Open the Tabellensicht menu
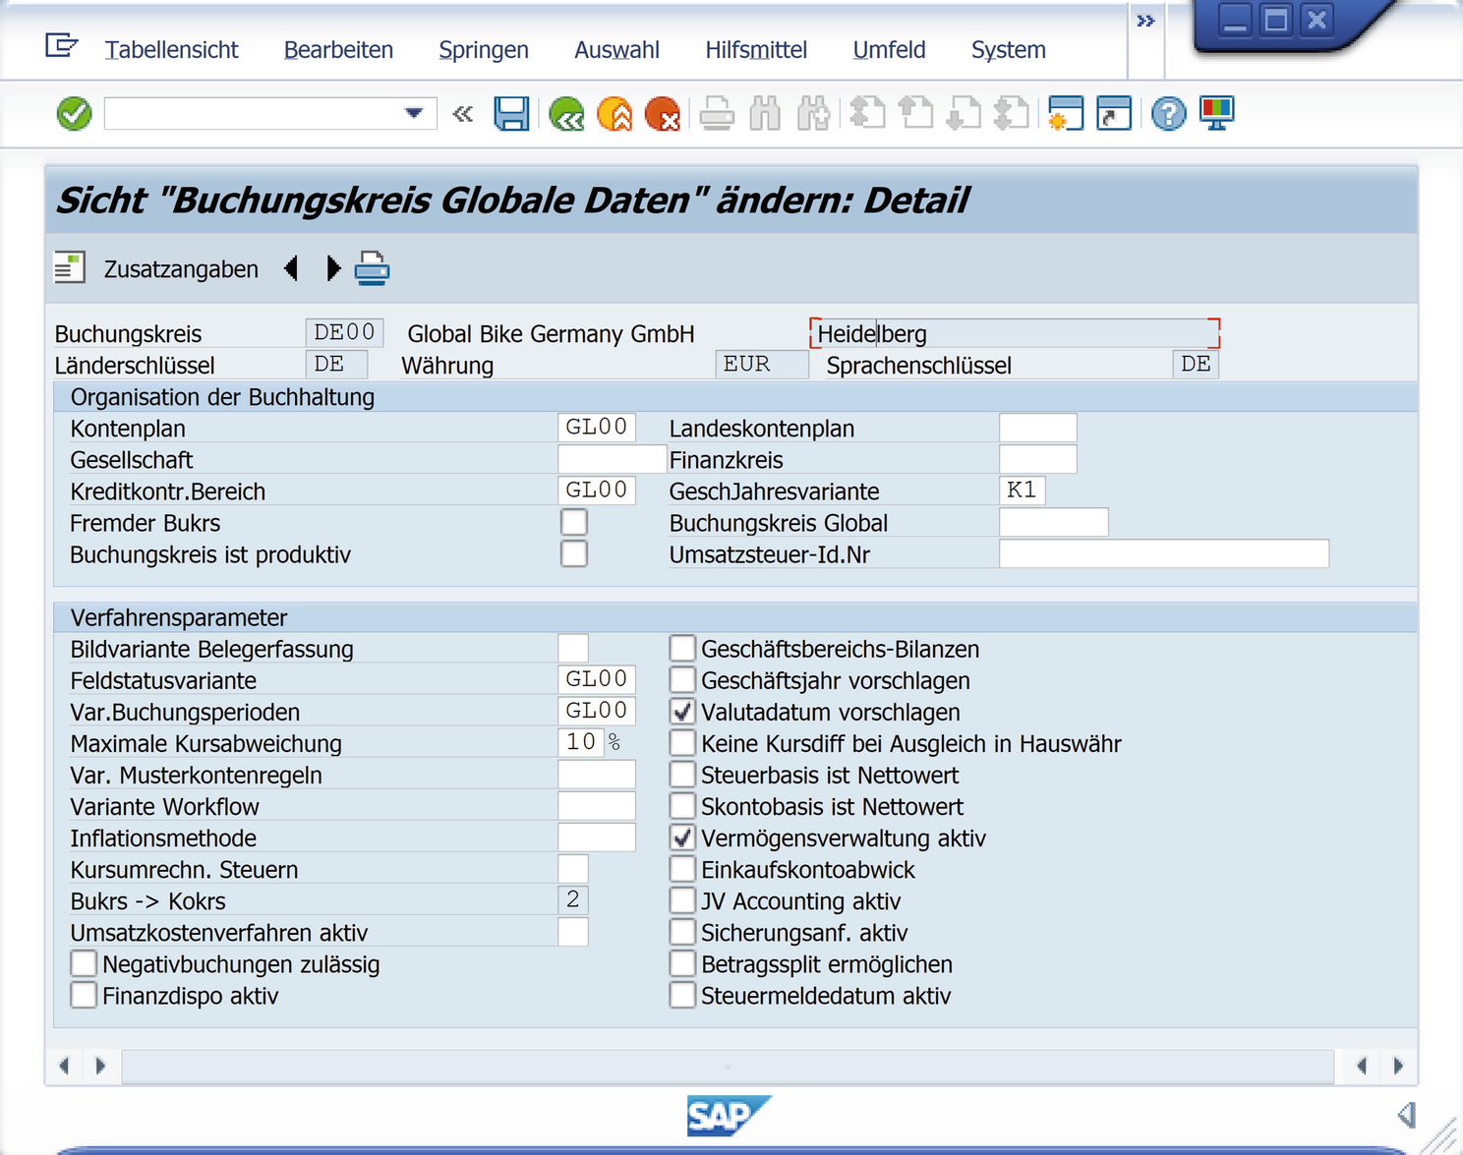The width and height of the screenshot is (1463, 1155). 172,50
